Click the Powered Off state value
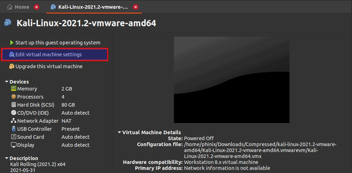Screen dimensions: 352x173 (x=199, y=138)
